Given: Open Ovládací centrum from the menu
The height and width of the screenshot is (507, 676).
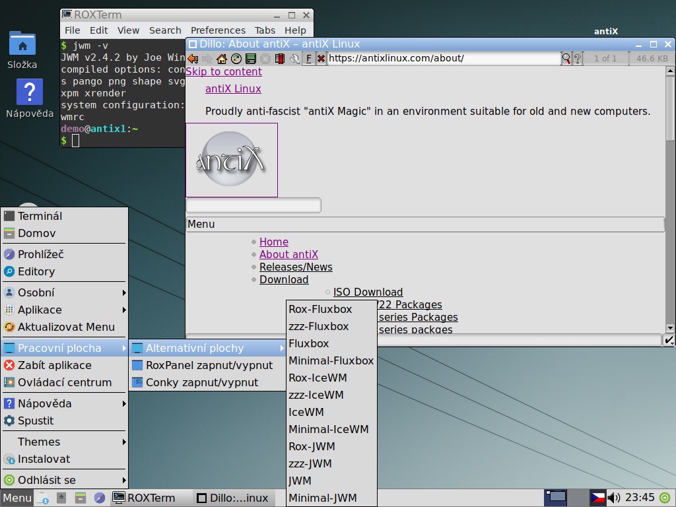Looking at the screenshot, I should click(x=65, y=382).
